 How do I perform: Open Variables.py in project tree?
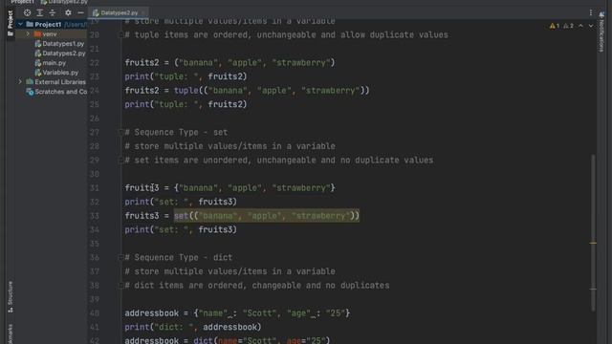tap(60, 73)
